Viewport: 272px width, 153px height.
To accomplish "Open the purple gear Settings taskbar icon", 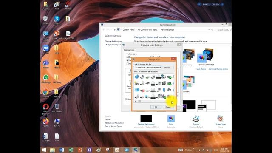I will (90, 150).
